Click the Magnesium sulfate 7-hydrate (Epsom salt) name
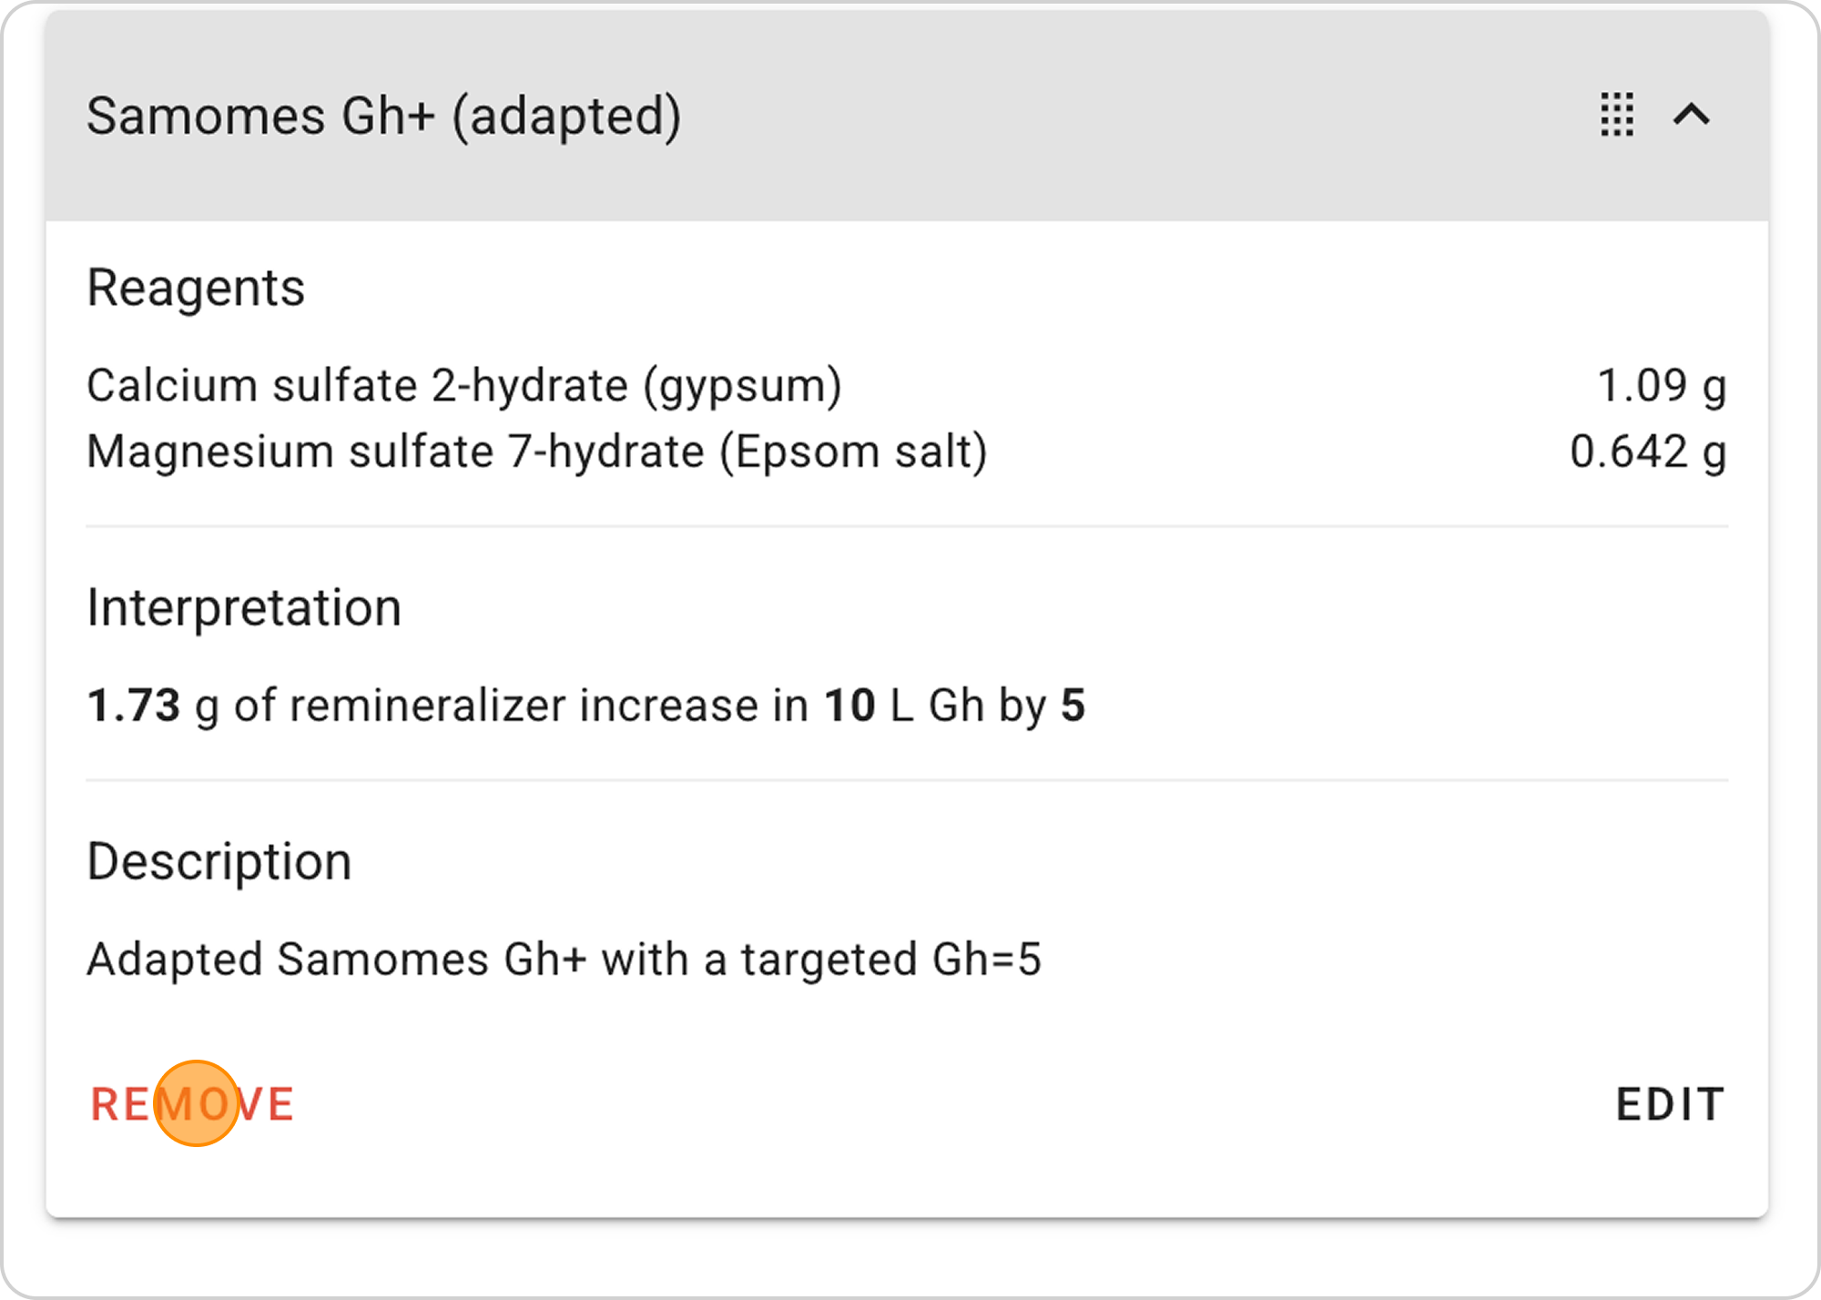This screenshot has height=1300, width=1821. point(537,452)
